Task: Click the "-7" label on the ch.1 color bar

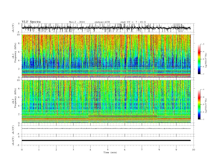Action: coord(203,74)
